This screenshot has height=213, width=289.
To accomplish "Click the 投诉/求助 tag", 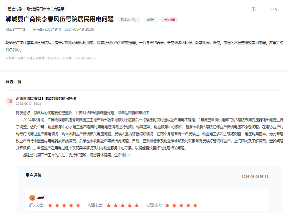I will 128,20.
